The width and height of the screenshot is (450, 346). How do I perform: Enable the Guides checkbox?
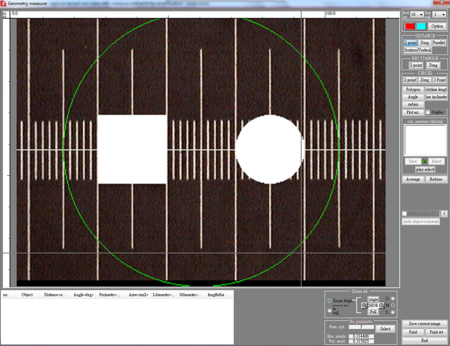tap(428, 113)
